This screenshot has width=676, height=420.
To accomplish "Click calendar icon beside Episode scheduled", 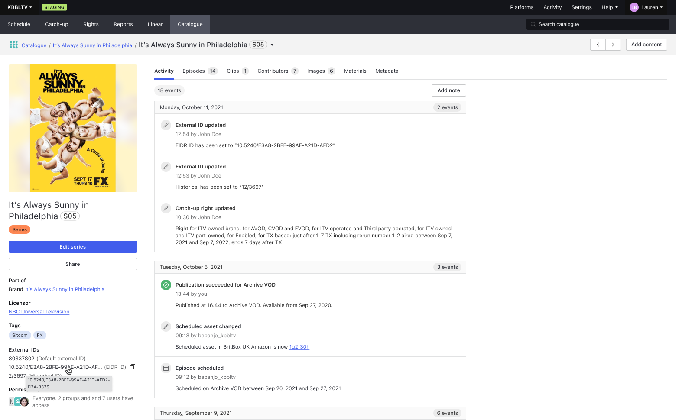I will 166,368.
